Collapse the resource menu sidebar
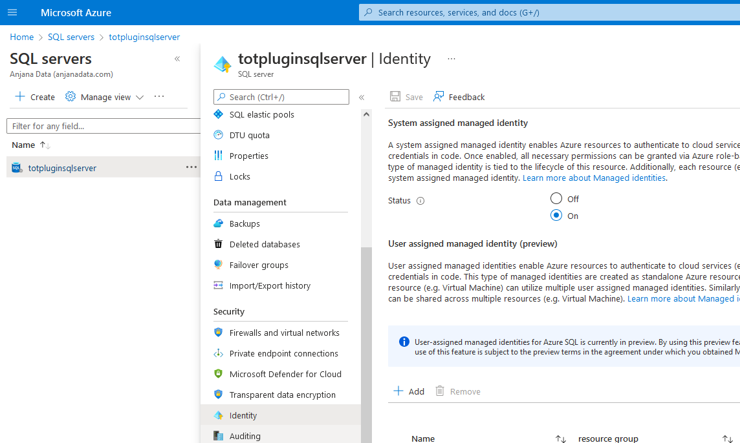This screenshot has height=443, width=740. (x=362, y=98)
